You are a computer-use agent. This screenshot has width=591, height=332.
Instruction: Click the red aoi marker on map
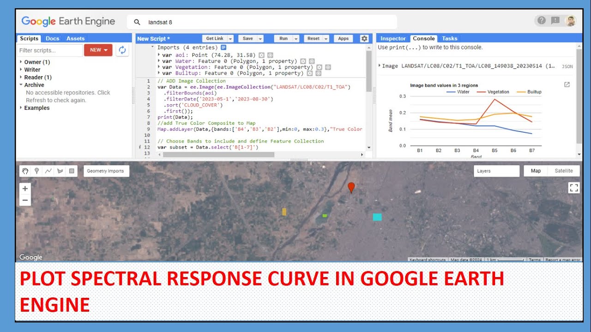pyautogui.click(x=351, y=187)
